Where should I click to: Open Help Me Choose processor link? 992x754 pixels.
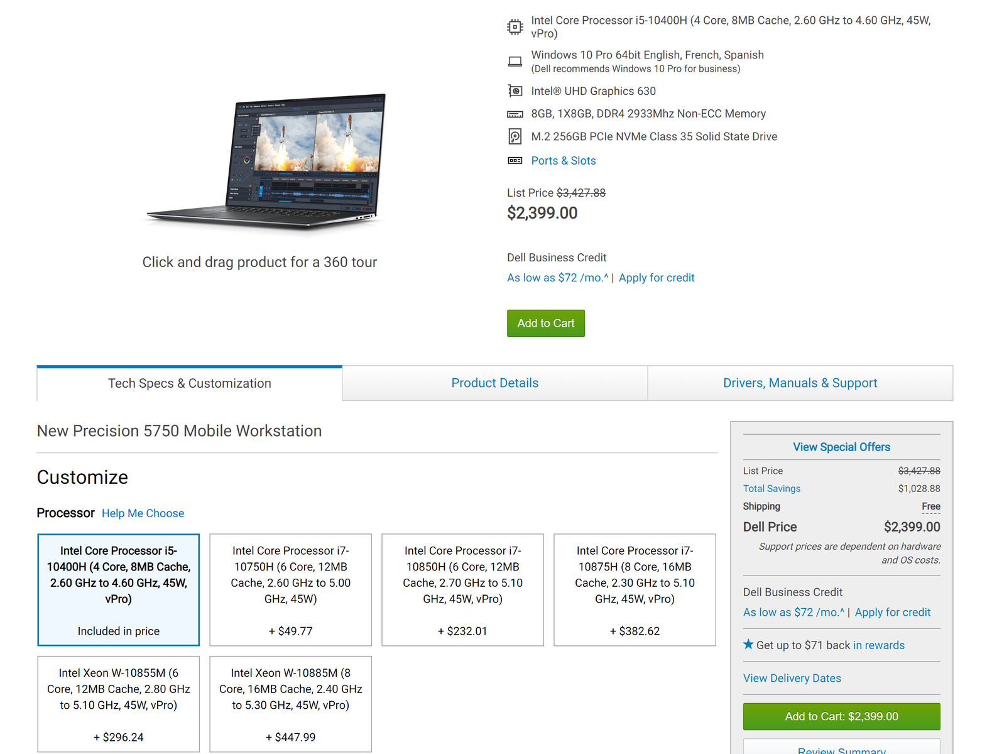pyautogui.click(x=143, y=513)
